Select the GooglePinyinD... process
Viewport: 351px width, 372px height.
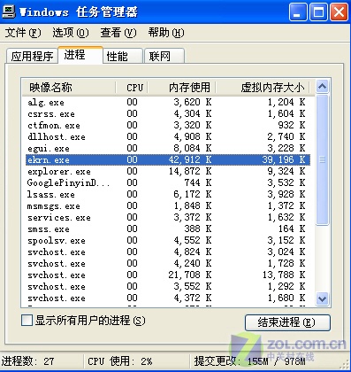(x=168, y=182)
